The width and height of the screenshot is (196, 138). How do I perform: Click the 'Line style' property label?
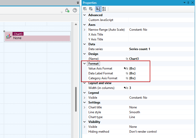(x=95, y=112)
